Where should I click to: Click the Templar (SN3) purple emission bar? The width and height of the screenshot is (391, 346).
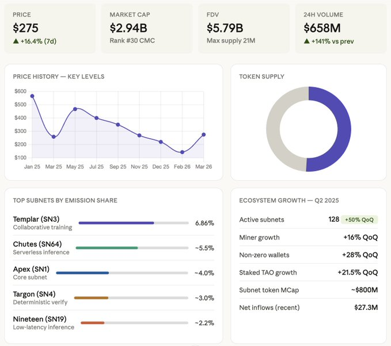point(116,223)
